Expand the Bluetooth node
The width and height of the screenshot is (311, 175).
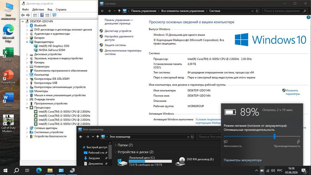pyautogui.click(x=27, y=26)
